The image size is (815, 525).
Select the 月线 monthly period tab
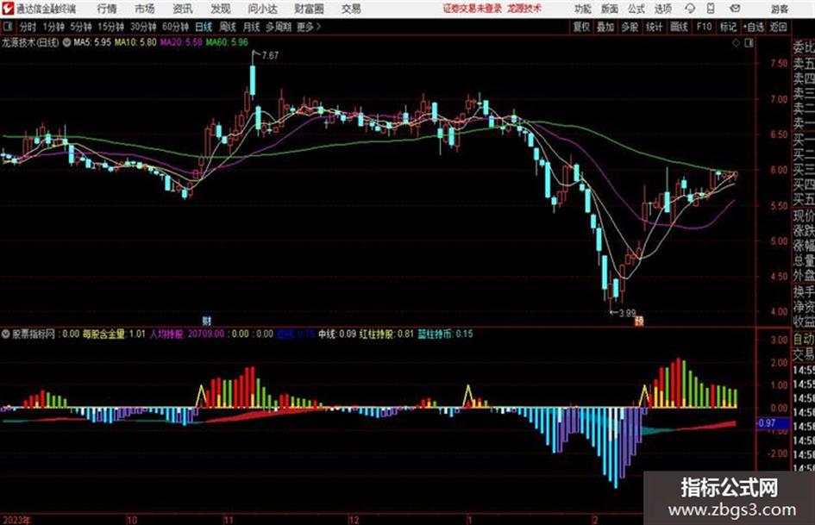coord(252,27)
